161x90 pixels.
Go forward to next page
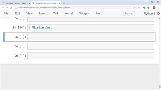(7, 8)
